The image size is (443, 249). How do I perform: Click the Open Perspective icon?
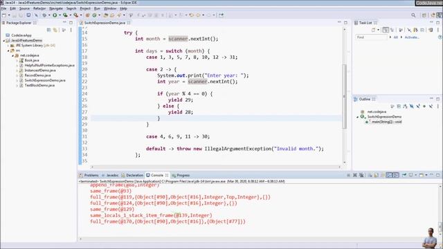(x=424, y=15)
